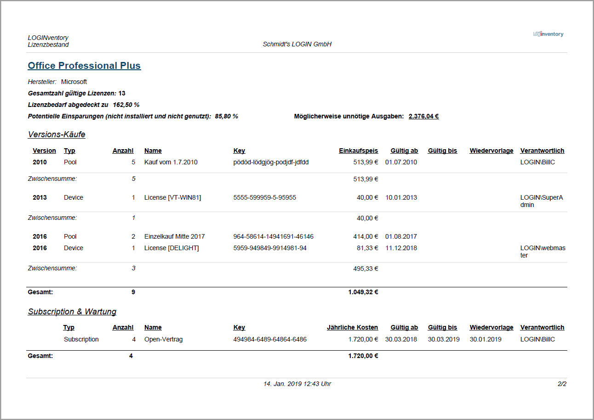The image size is (594, 420).
Task: Select the key 5959-949849-9914981-94
Action: point(270,248)
